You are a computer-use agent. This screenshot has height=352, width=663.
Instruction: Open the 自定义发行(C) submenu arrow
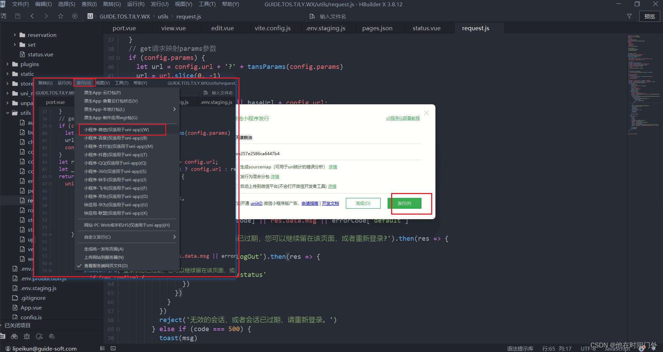pyautogui.click(x=174, y=237)
